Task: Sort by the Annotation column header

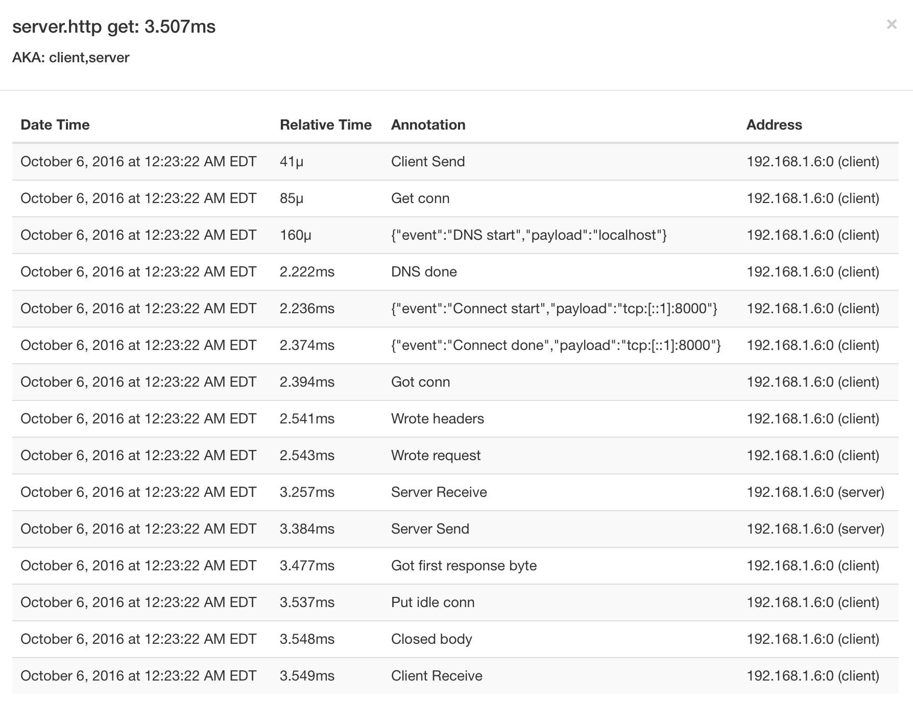Action: coord(428,124)
